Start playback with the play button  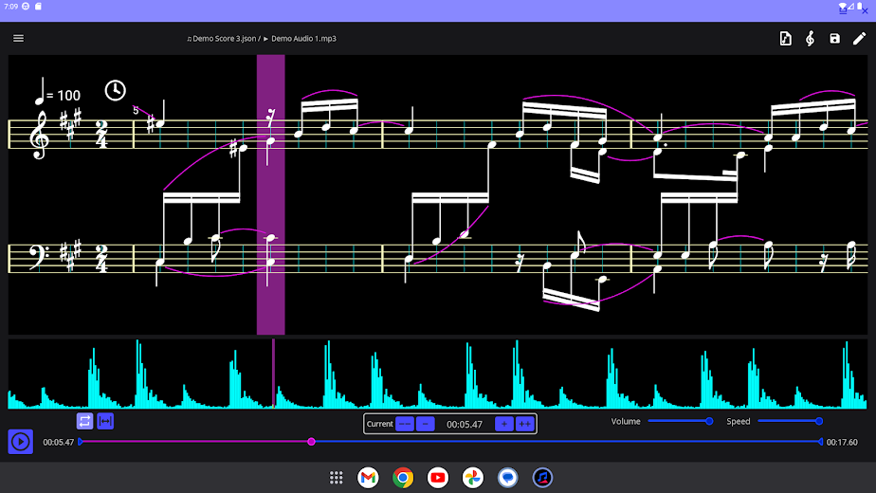(21, 442)
